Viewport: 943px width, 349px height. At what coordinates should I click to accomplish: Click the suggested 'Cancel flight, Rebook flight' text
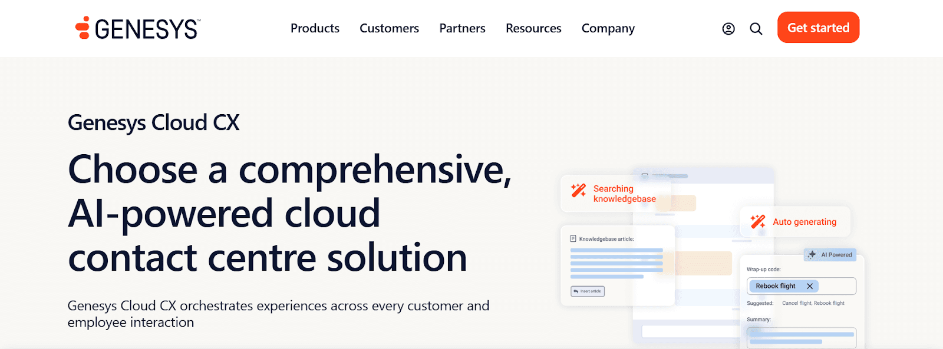click(813, 303)
